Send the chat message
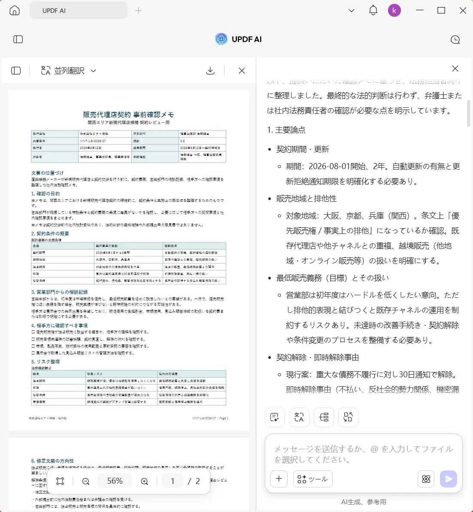 pos(449,479)
